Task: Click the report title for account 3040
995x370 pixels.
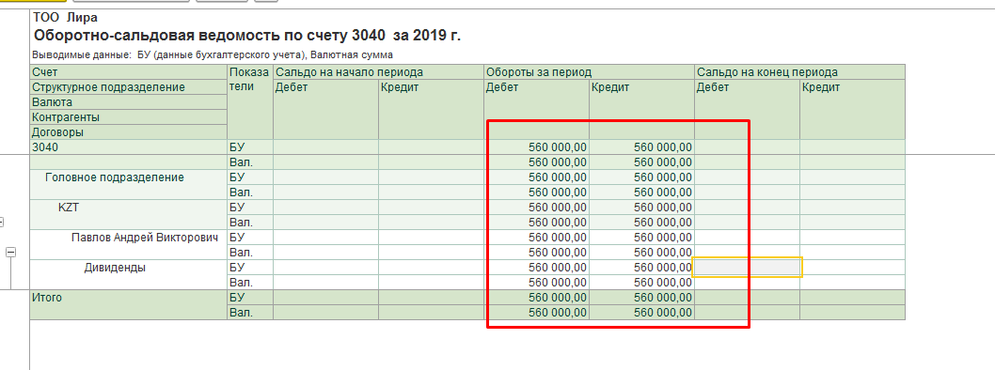Action: [x=246, y=36]
